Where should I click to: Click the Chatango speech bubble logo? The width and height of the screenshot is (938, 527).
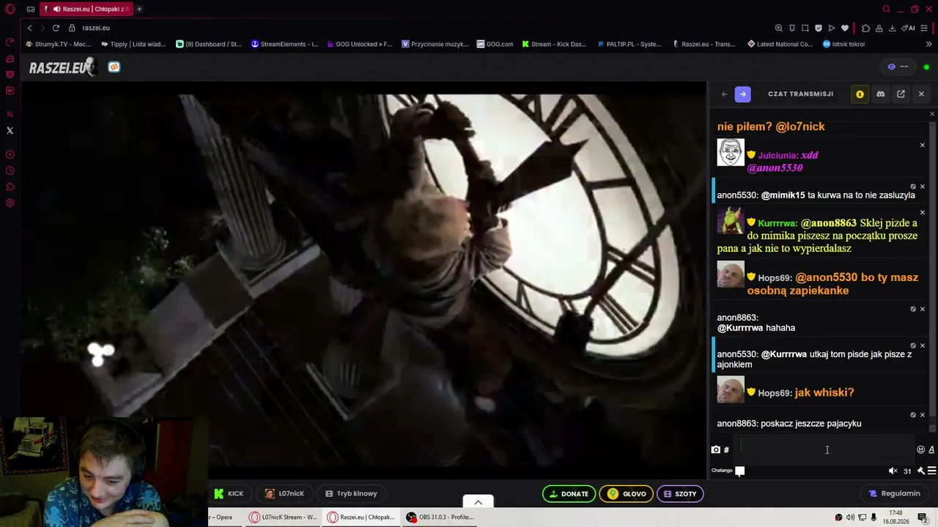pos(740,471)
